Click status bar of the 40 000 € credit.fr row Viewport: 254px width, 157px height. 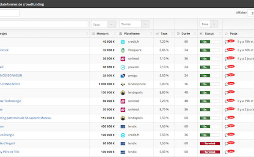pos(210,42)
